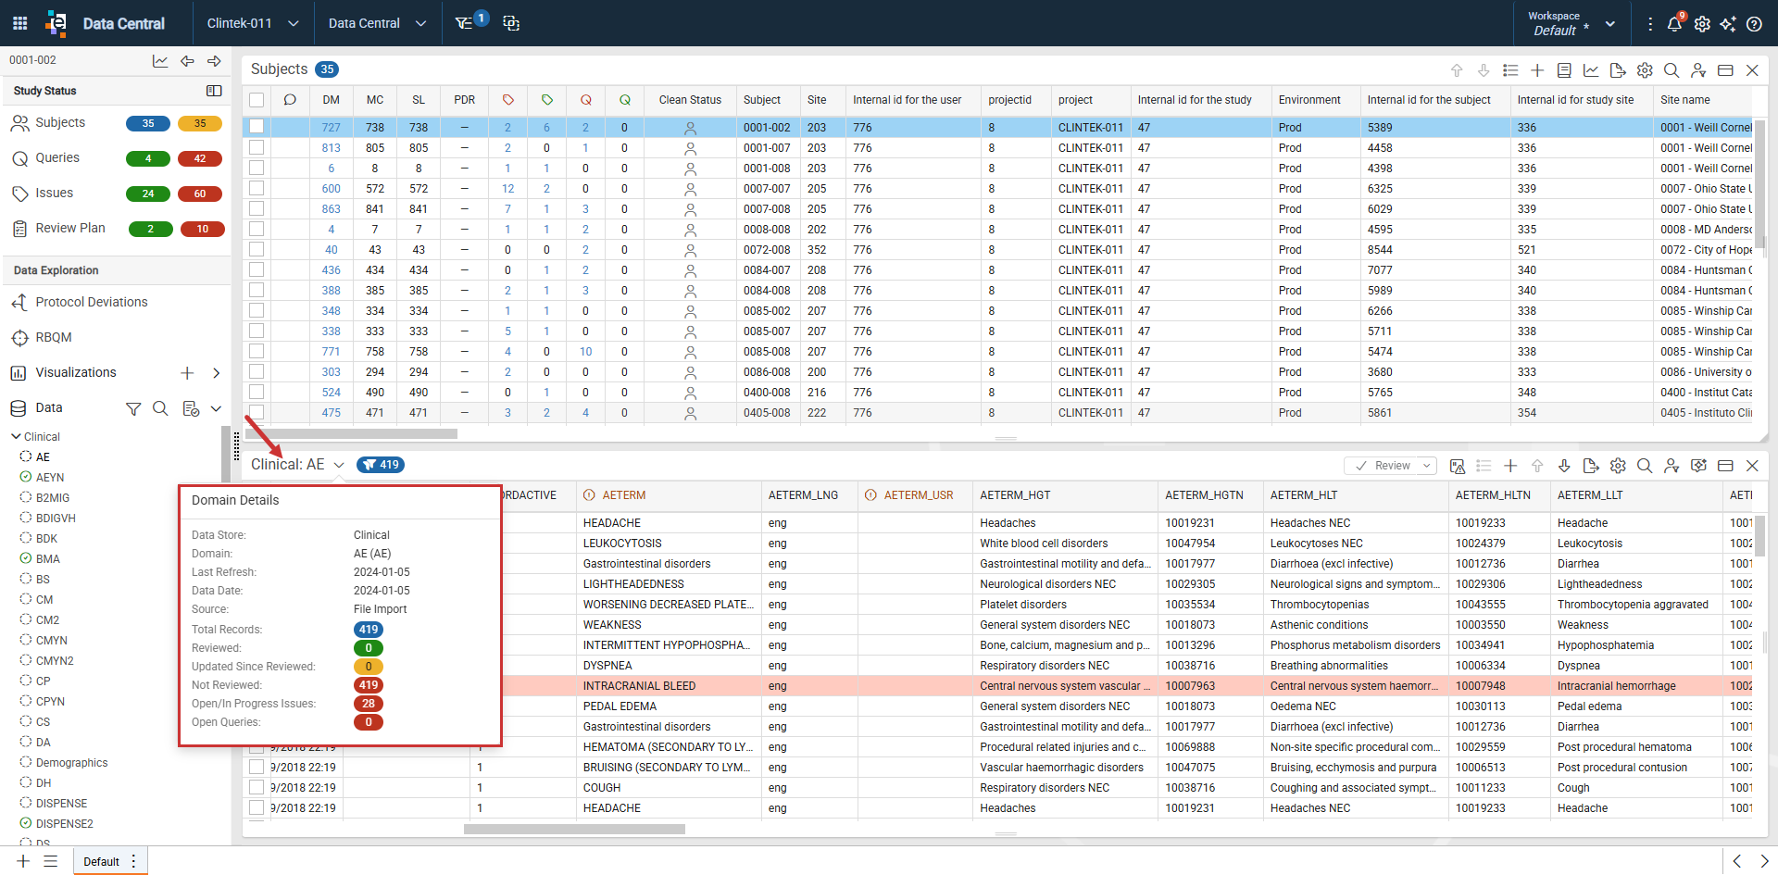Open the more options kebab in top bar
This screenshot has height=875, width=1778.
(x=1650, y=24)
